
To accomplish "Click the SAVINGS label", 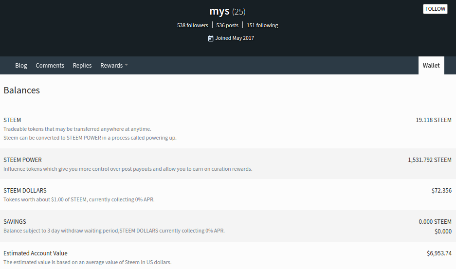I will point(15,222).
